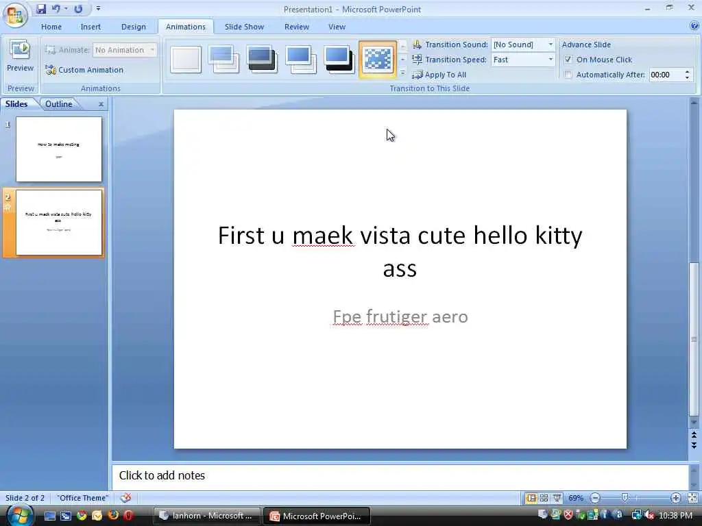The image size is (702, 526).
Task: Save the presentation via quick access
Action: [41, 9]
